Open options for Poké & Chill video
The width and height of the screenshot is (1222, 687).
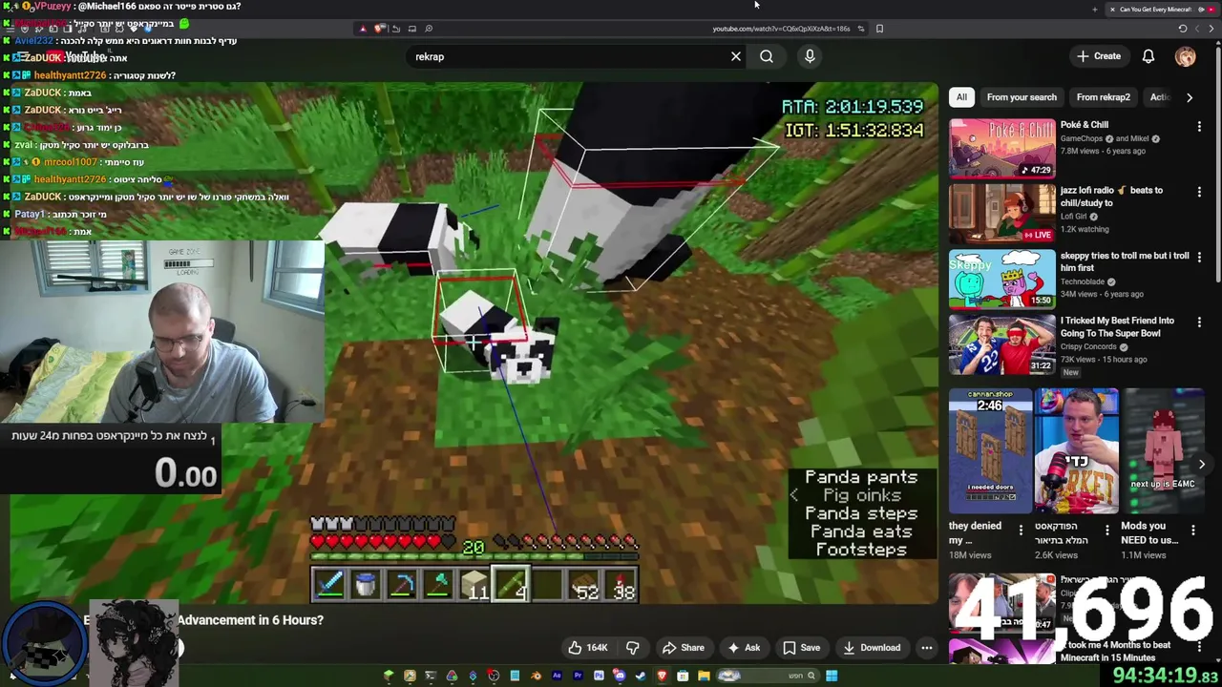click(x=1199, y=126)
